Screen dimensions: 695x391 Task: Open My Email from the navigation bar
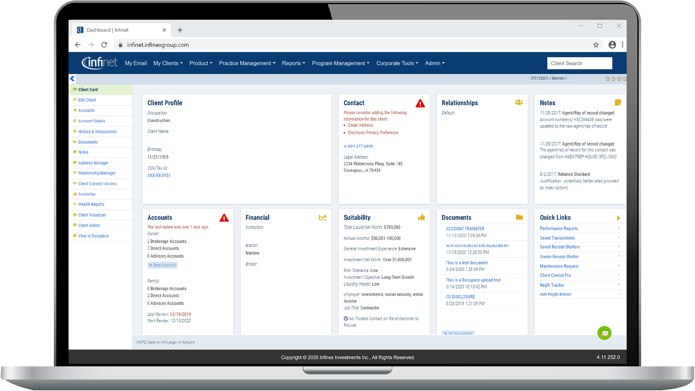pyautogui.click(x=136, y=63)
